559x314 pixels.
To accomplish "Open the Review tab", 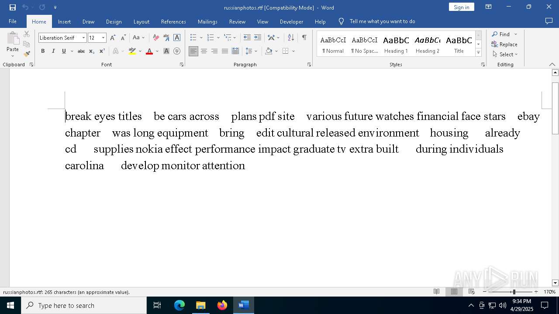I will [237, 22].
